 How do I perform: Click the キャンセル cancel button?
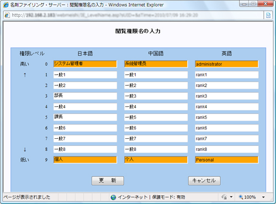204,181
